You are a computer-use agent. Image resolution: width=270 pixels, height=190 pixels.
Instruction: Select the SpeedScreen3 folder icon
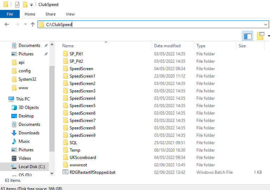(x=65, y=91)
